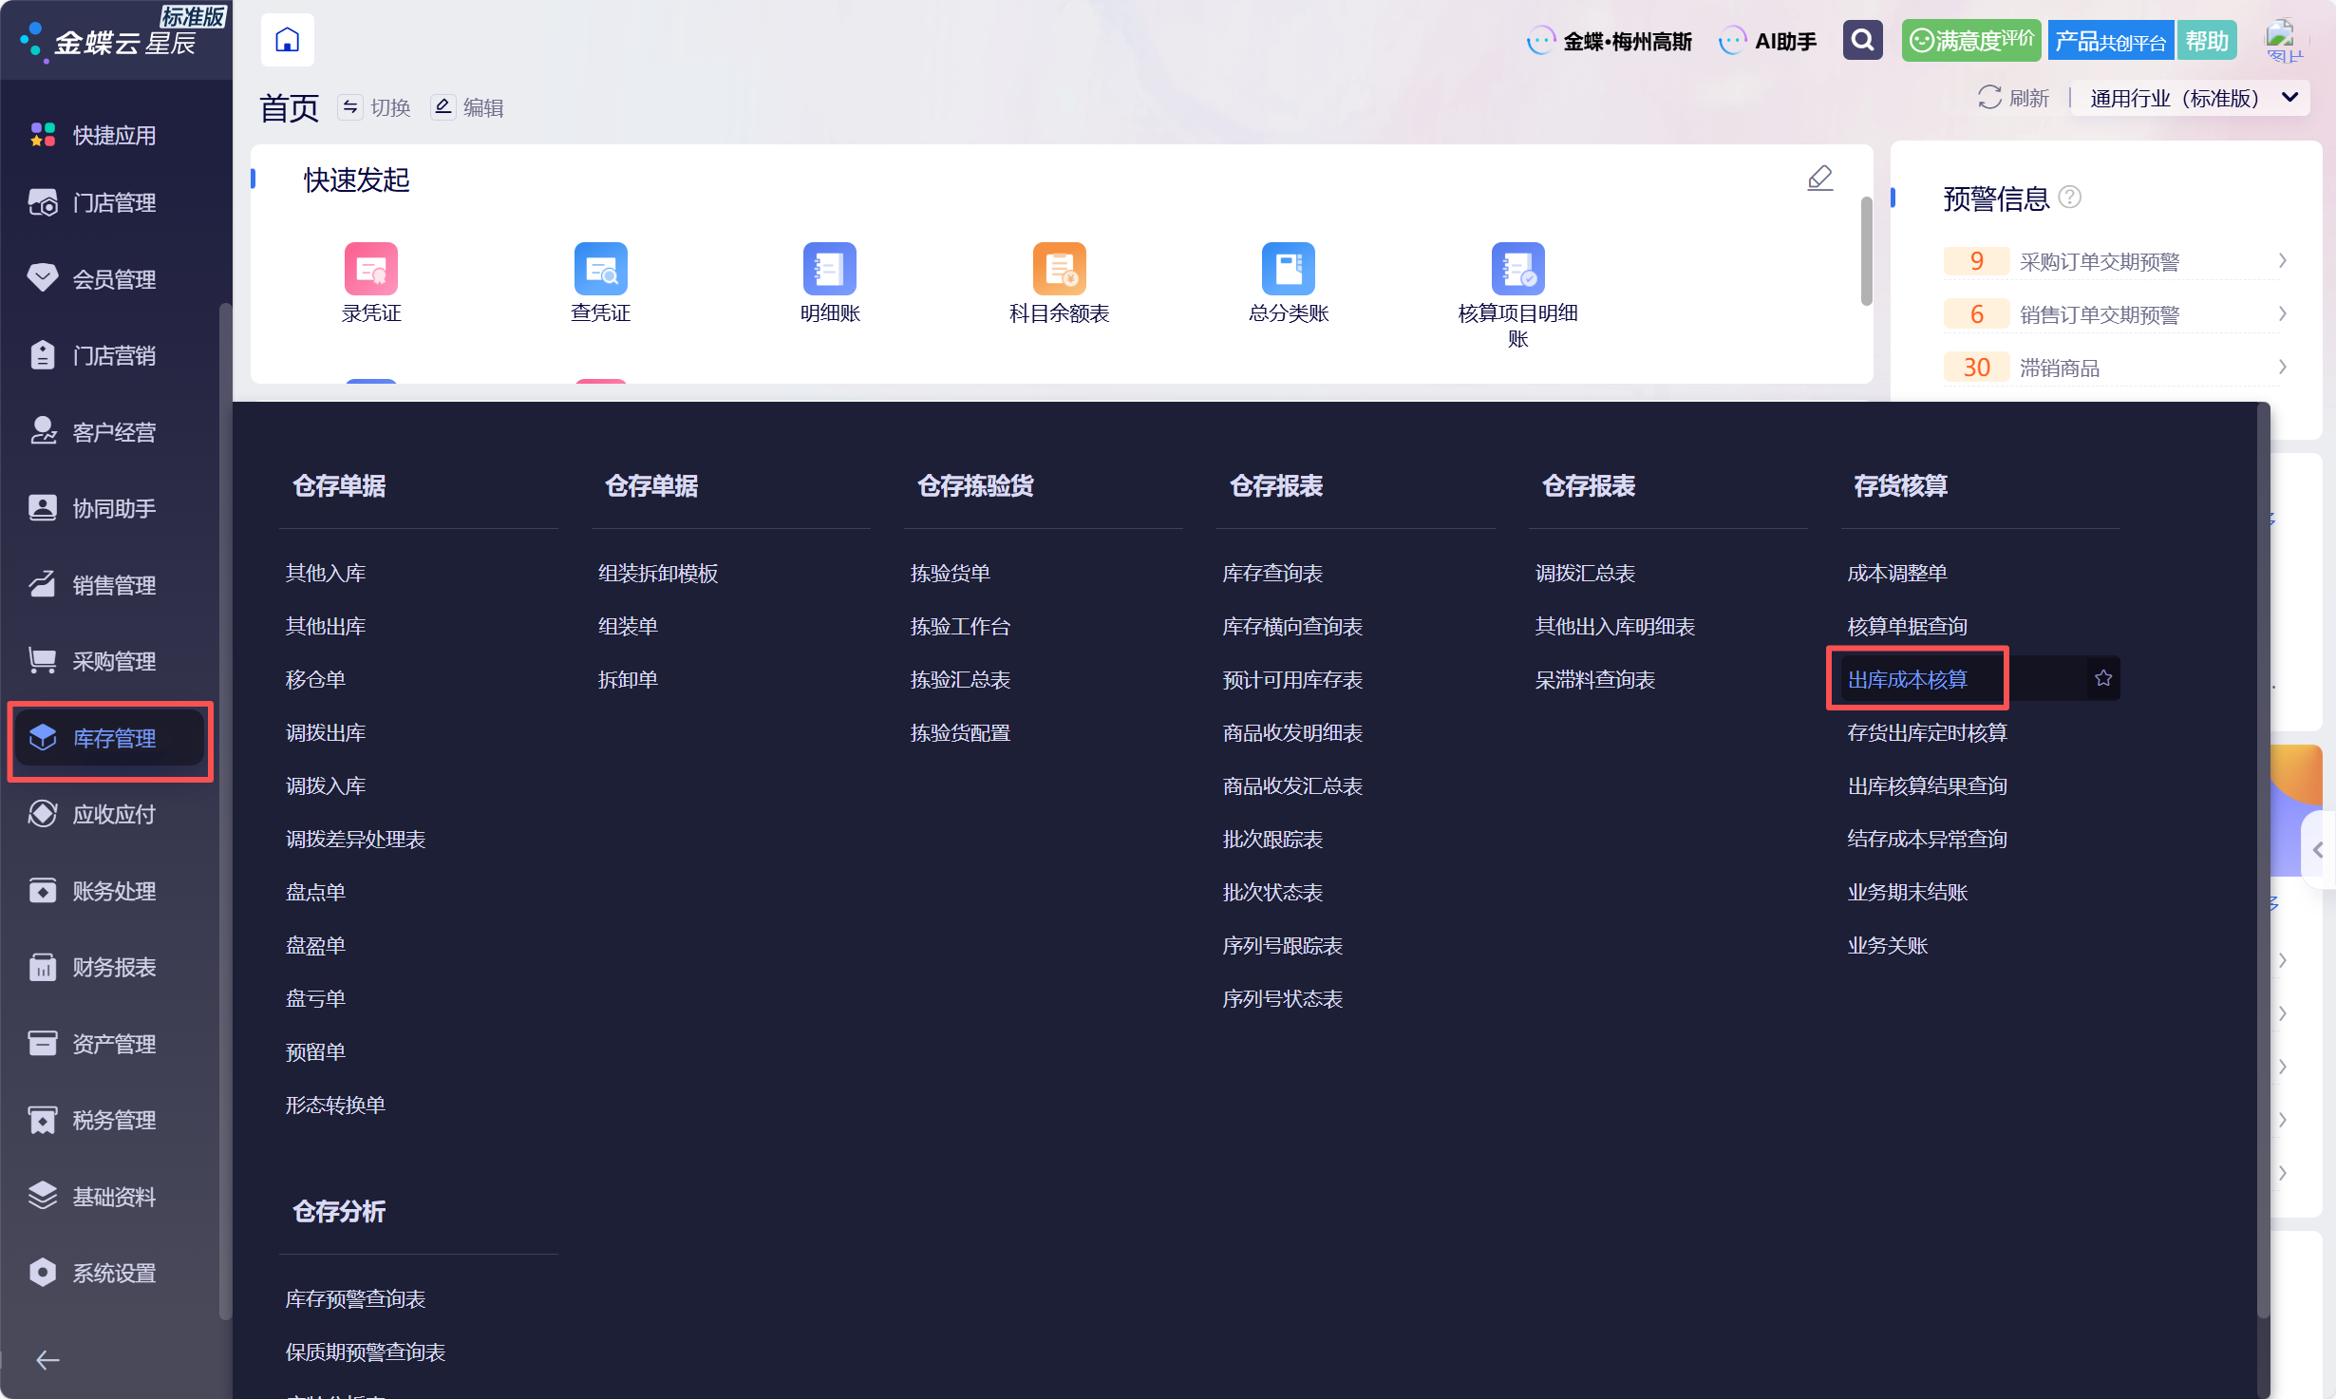Screen dimensions: 2336x1399
Task: Open the 总分类账 icon
Action: 1288,269
